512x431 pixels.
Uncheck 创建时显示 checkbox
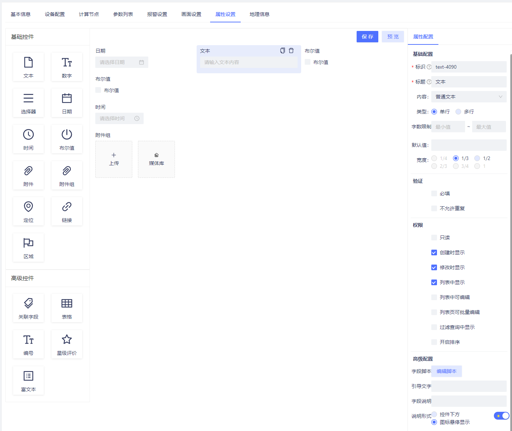click(x=434, y=252)
